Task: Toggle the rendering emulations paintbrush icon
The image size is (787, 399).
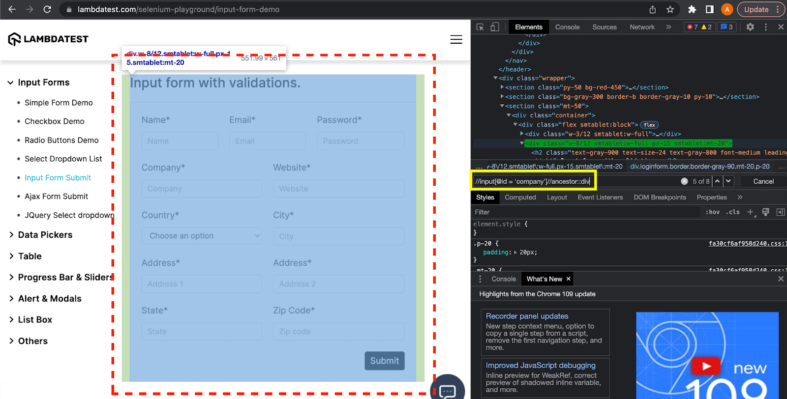Action: pyautogui.click(x=765, y=212)
